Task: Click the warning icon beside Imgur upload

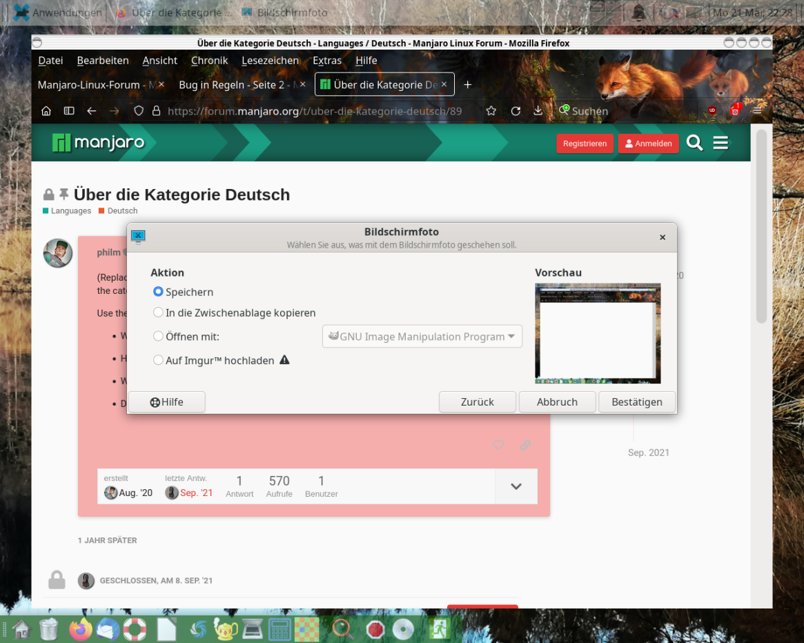Action: coord(284,360)
